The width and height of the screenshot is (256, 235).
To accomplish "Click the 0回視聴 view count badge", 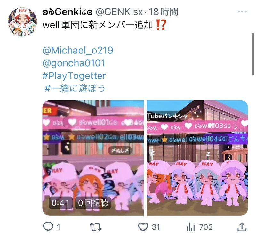I will click(93, 203).
